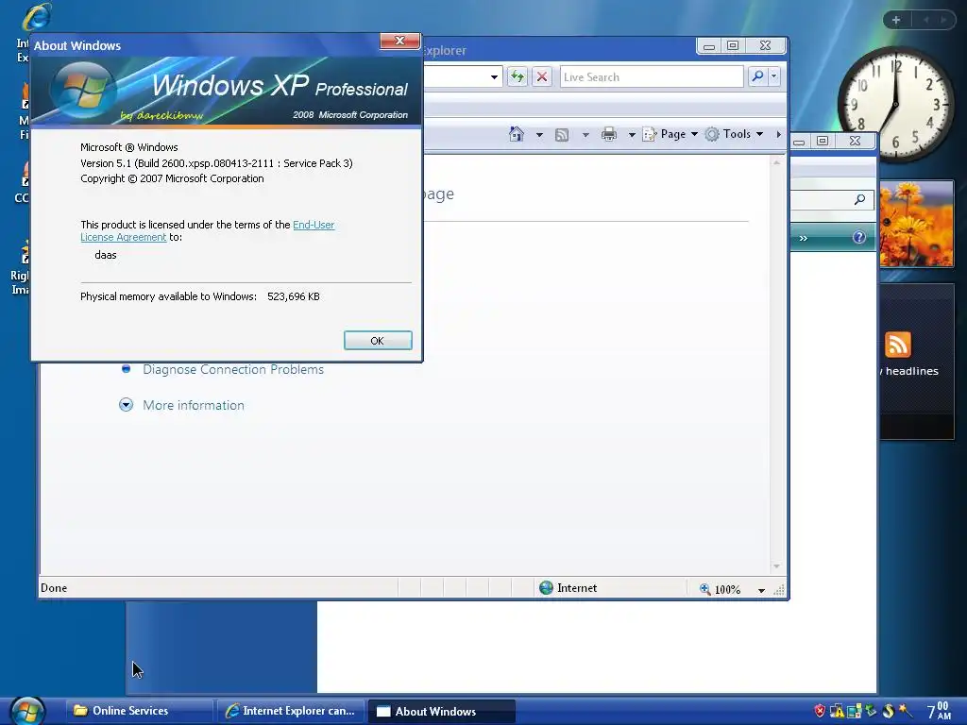The width and height of the screenshot is (967, 725).
Task: Click the Done status bar text
Action: [x=54, y=587]
